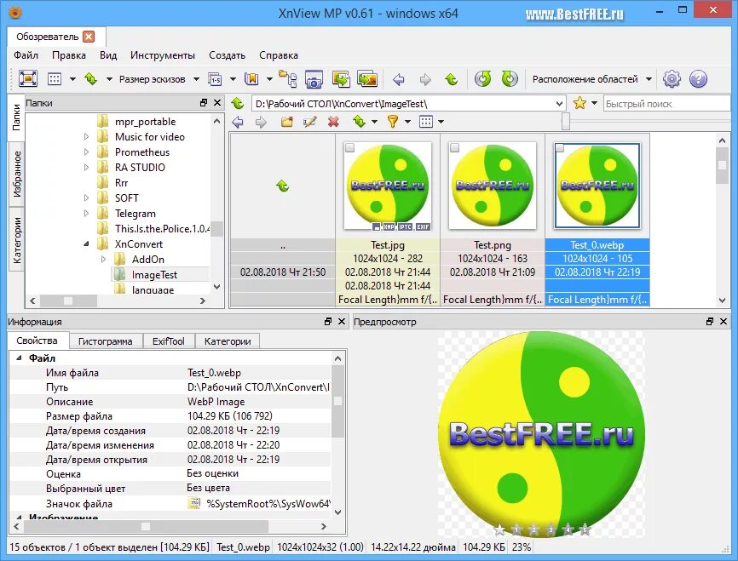Close the Папки panel
738x561 pixels.
coord(217,103)
